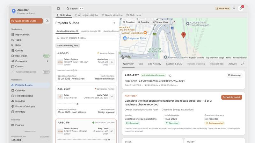
Task: Open the Activity tab in job details
Action: (x=232, y=64)
